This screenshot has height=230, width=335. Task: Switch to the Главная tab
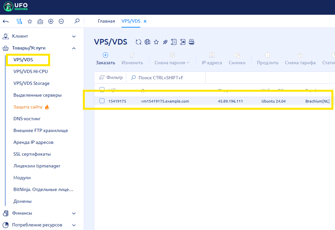106,21
